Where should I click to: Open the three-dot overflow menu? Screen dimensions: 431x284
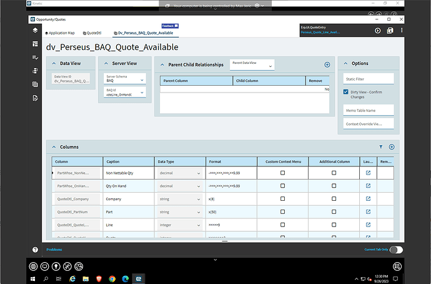(402, 30)
